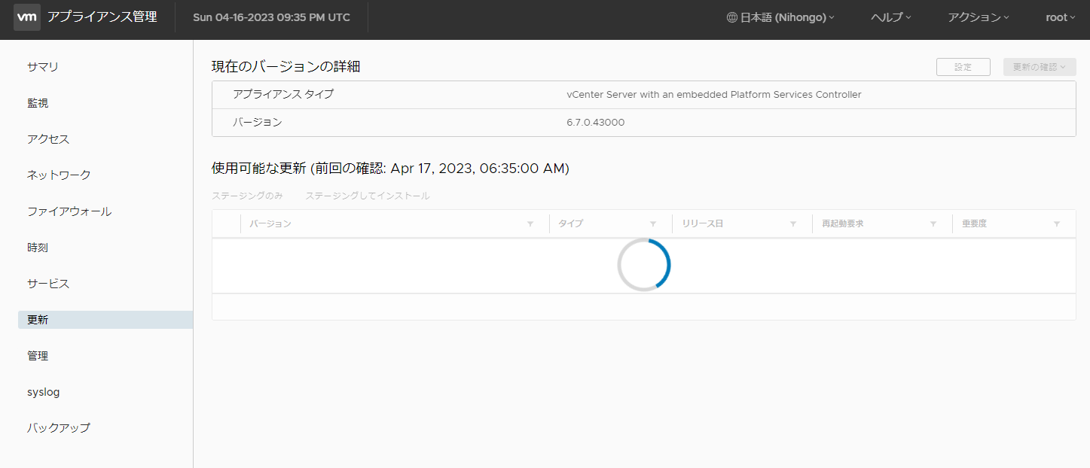Click 現在のバージョンの詳細 heading
Viewport: 1090px width, 468px height.
click(x=286, y=67)
